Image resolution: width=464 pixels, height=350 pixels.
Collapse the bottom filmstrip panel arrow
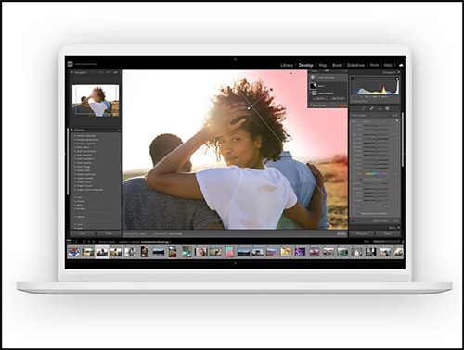point(235,263)
